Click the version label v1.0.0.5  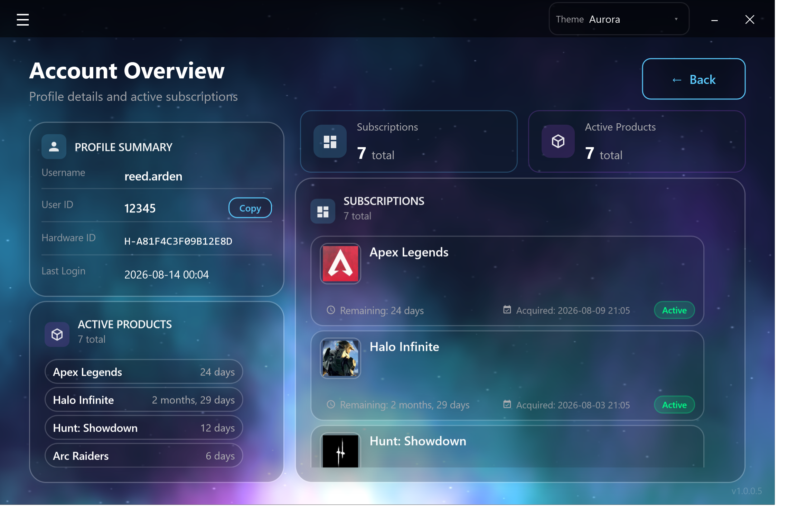pyautogui.click(x=747, y=491)
